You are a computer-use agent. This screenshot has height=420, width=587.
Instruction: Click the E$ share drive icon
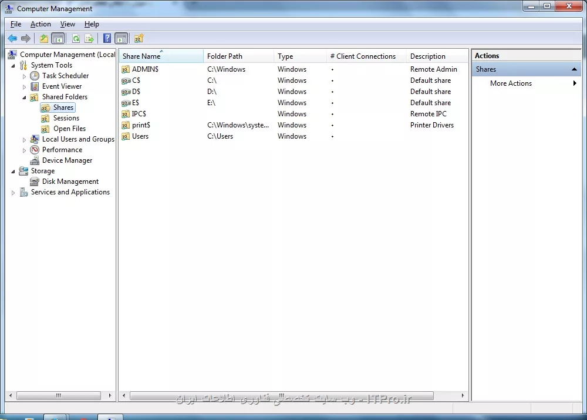pos(126,103)
